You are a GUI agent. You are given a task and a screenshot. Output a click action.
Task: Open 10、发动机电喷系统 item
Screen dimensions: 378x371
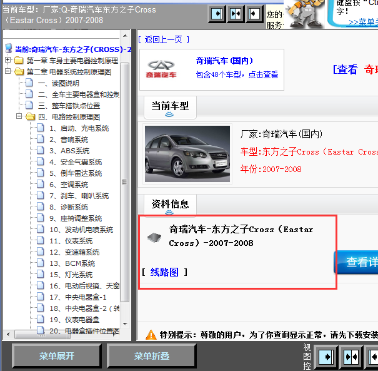click(81, 230)
